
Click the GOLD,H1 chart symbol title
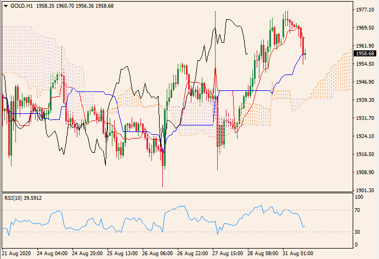[20, 5]
